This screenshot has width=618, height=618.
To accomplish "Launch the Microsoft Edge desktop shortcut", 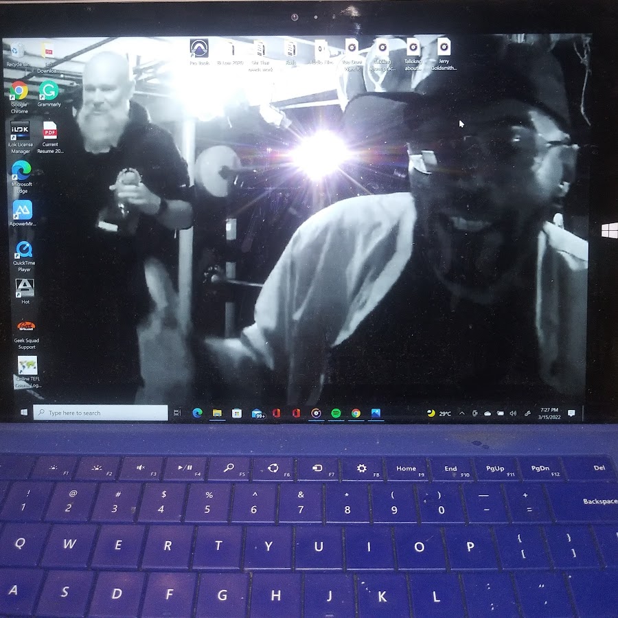I will click(x=22, y=177).
